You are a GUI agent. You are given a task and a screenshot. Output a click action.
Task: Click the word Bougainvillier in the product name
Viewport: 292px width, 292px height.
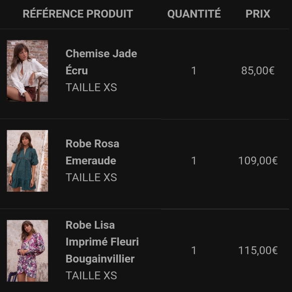pos(100,259)
